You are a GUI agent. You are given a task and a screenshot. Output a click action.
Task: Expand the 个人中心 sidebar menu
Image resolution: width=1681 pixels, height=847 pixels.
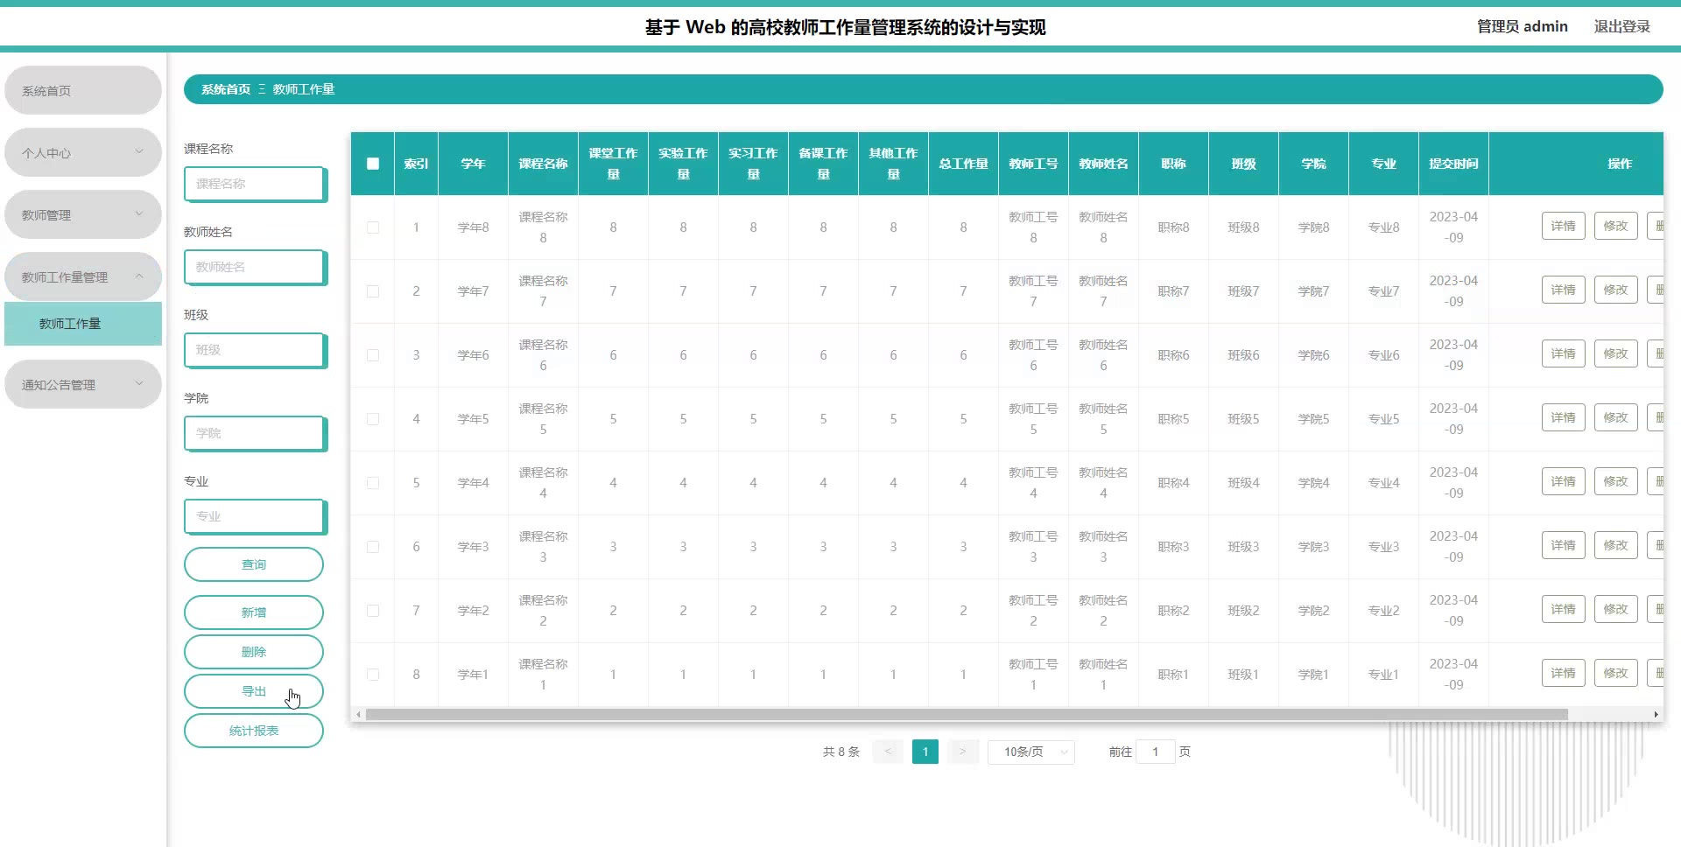82,153
